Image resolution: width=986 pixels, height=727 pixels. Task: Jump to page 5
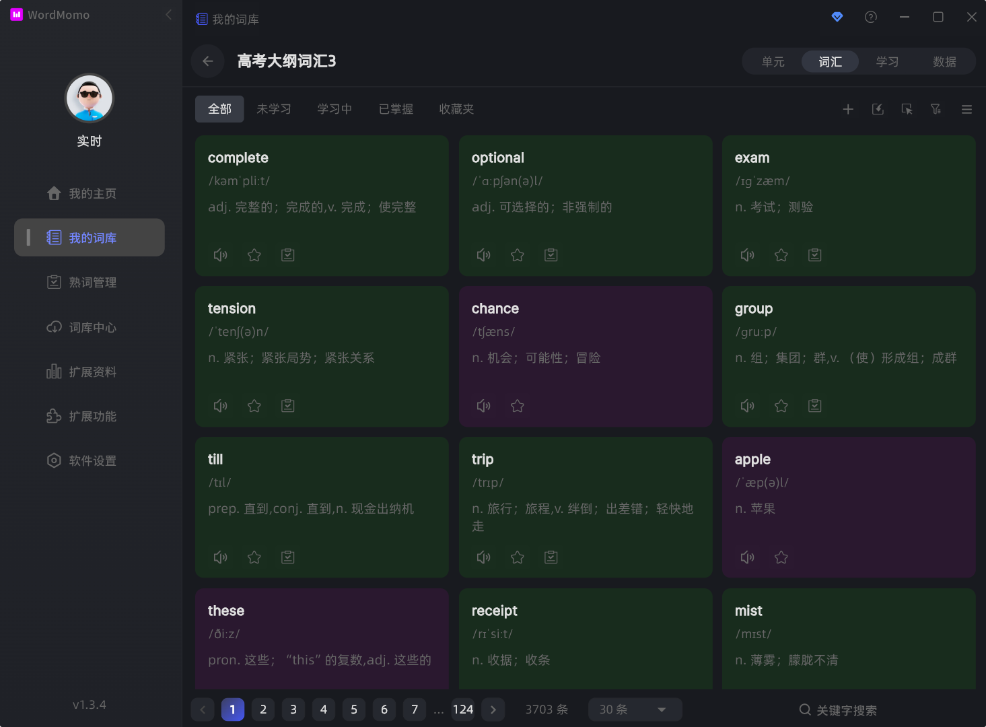(354, 709)
